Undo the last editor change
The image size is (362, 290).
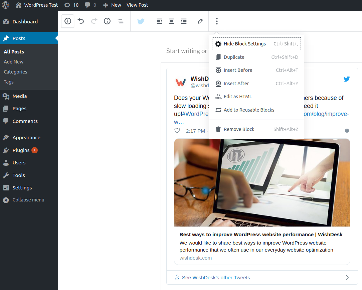[x=81, y=21]
